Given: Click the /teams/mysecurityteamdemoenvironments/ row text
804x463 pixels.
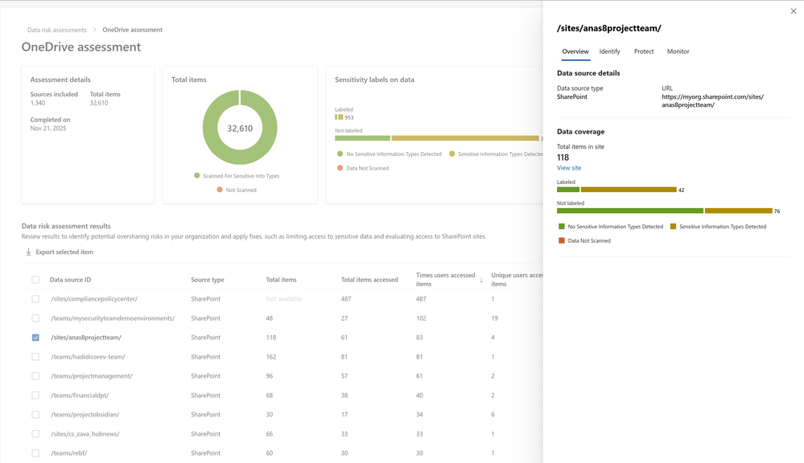Looking at the screenshot, I should (x=113, y=318).
